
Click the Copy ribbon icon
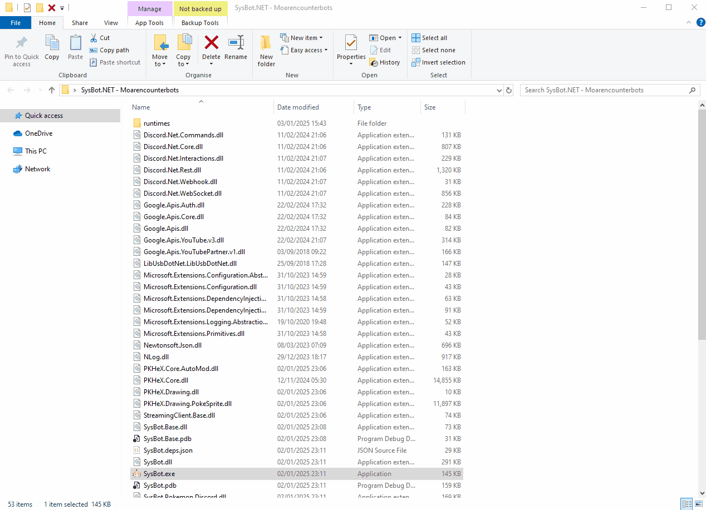tap(52, 43)
